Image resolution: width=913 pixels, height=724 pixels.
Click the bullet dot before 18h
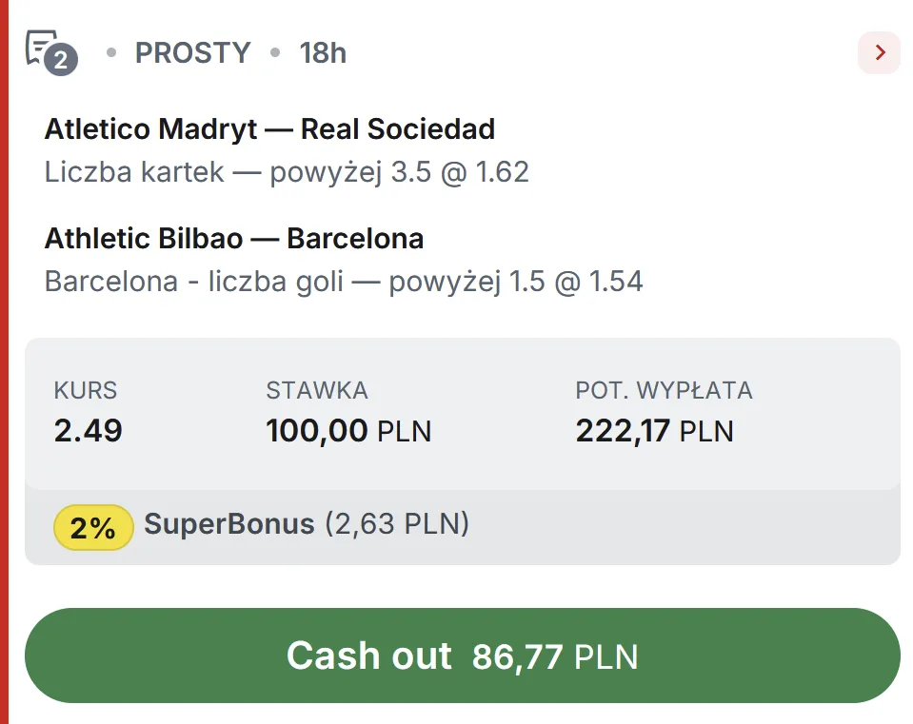[275, 53]
